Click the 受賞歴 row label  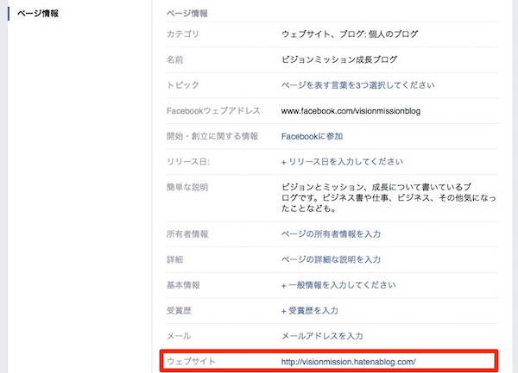(179, 310)
